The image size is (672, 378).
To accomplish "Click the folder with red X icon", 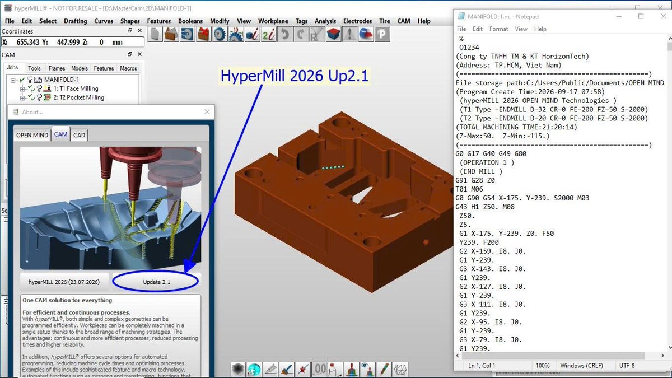I will 204,35.
